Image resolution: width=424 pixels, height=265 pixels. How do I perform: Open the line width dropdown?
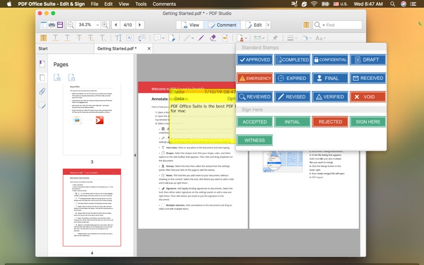pos(292,38)
